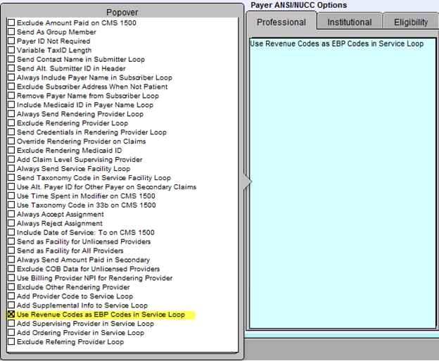Check the Send As Group Member box
This screenshot has width=439, height=361.
11,32
